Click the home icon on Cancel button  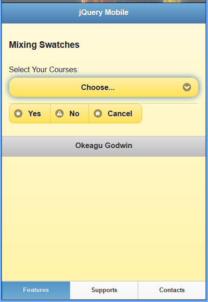(x=98, y=113)
